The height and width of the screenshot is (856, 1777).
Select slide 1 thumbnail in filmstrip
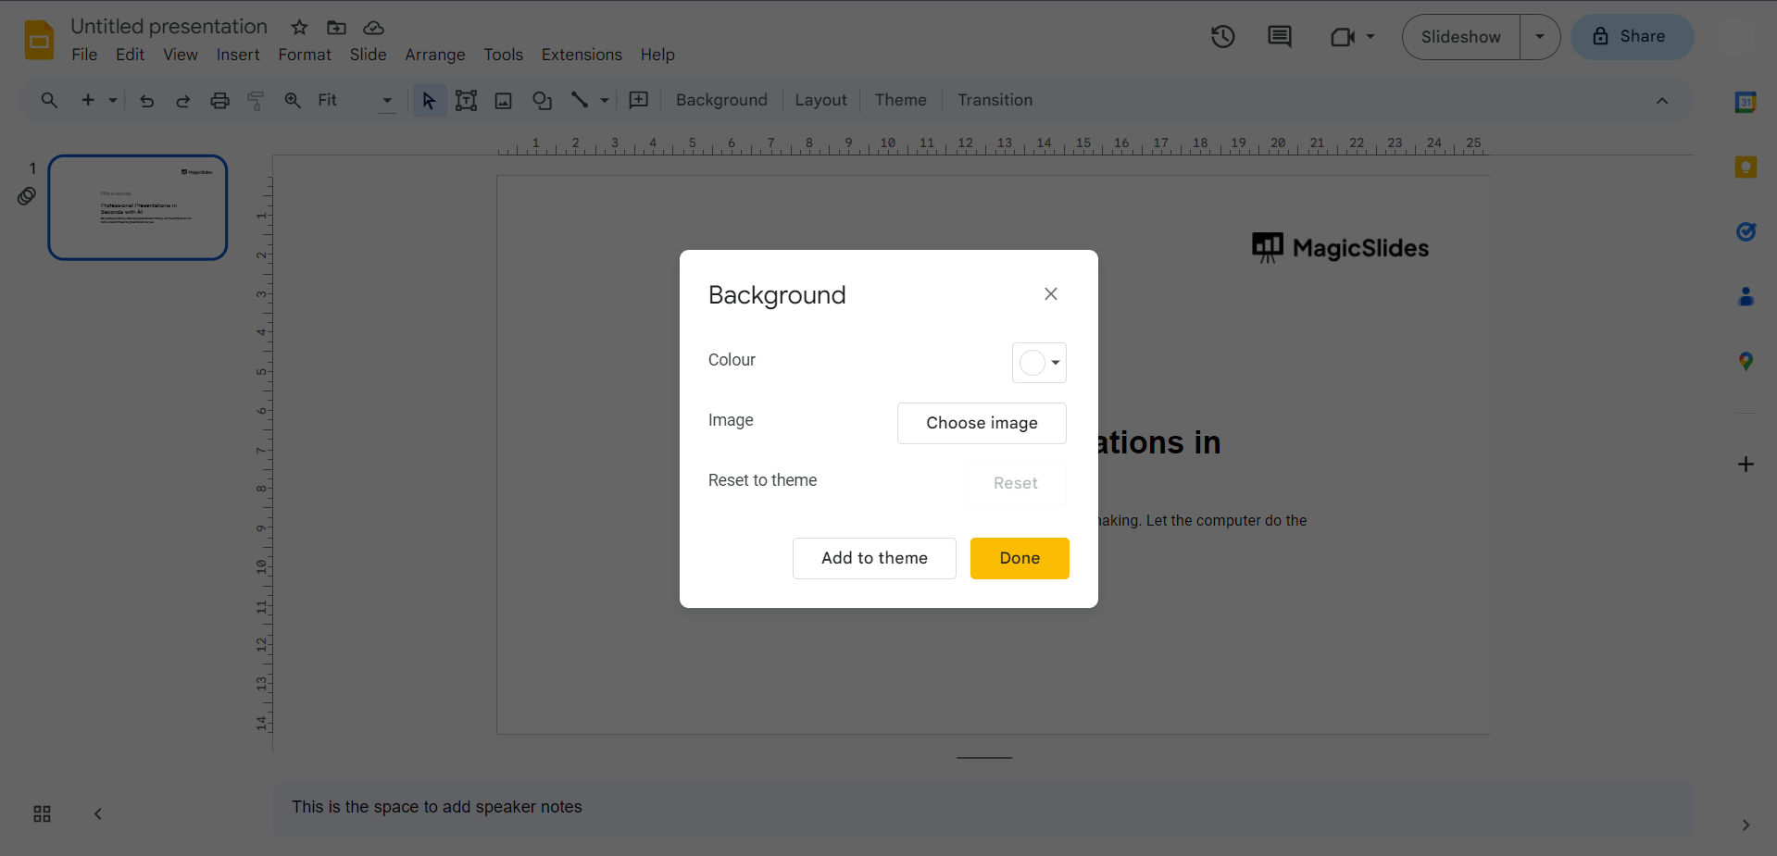(138, 207)
